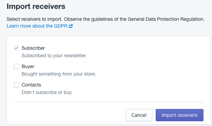Click the Import receivers page heading
Screen dimensions: 212x126
pyautogui.click(x=36, y=6)
